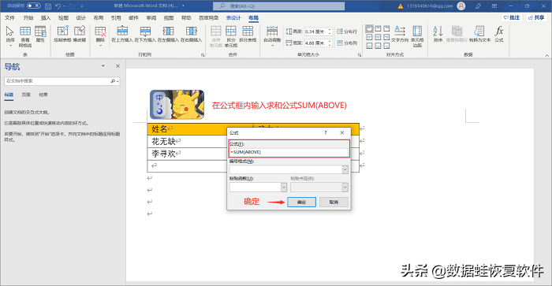
Task: Open the 百度网盘 tab
Action: (x=208, y=17)
